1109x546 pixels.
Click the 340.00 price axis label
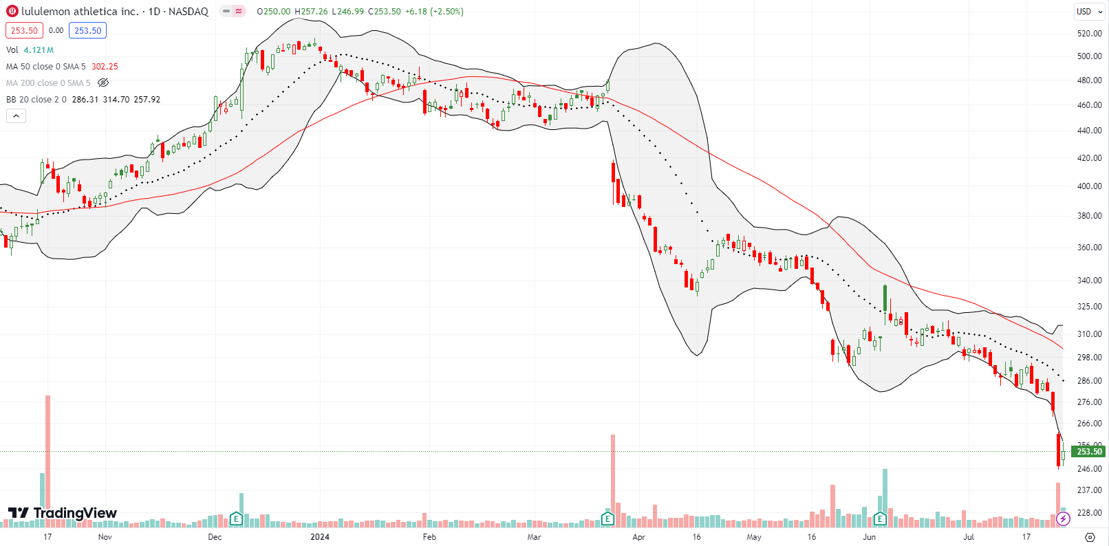pyautogui.click(x=1089, y=280)
